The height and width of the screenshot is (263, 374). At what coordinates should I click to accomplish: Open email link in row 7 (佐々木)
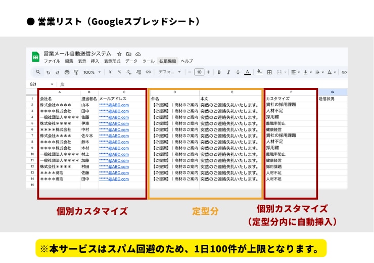[x=114, y=136]
